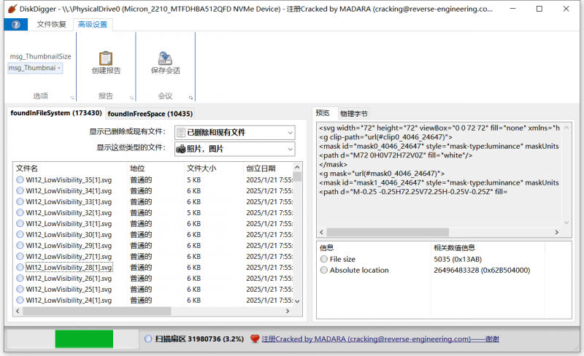Switch to the 高级设置 ribbon tab
The width and height of the screenshot is (584, 356).
pyautogui.click(x=93, y=25)
